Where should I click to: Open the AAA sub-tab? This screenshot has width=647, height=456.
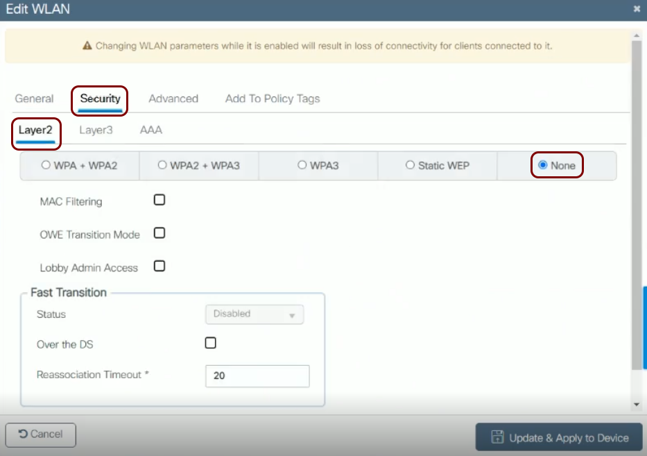tap(151, 130)
